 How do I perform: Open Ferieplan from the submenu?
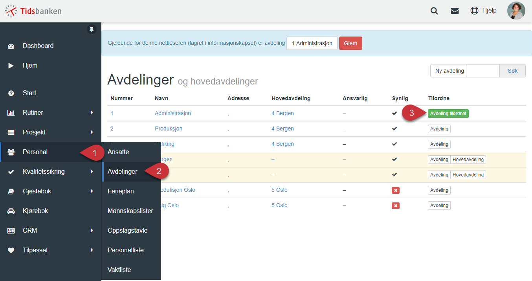(131, 191)
